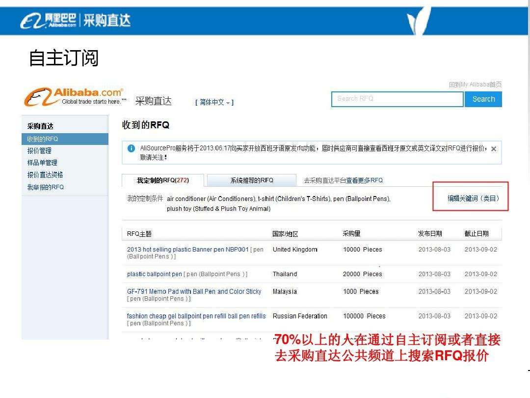Click 发布日期 column header

[x=430, y=233]
